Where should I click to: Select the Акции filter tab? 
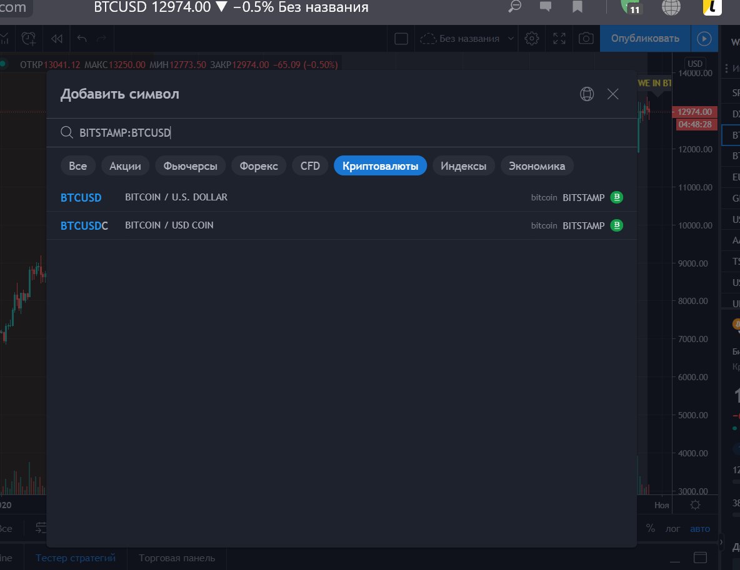[x=125, y=166]
